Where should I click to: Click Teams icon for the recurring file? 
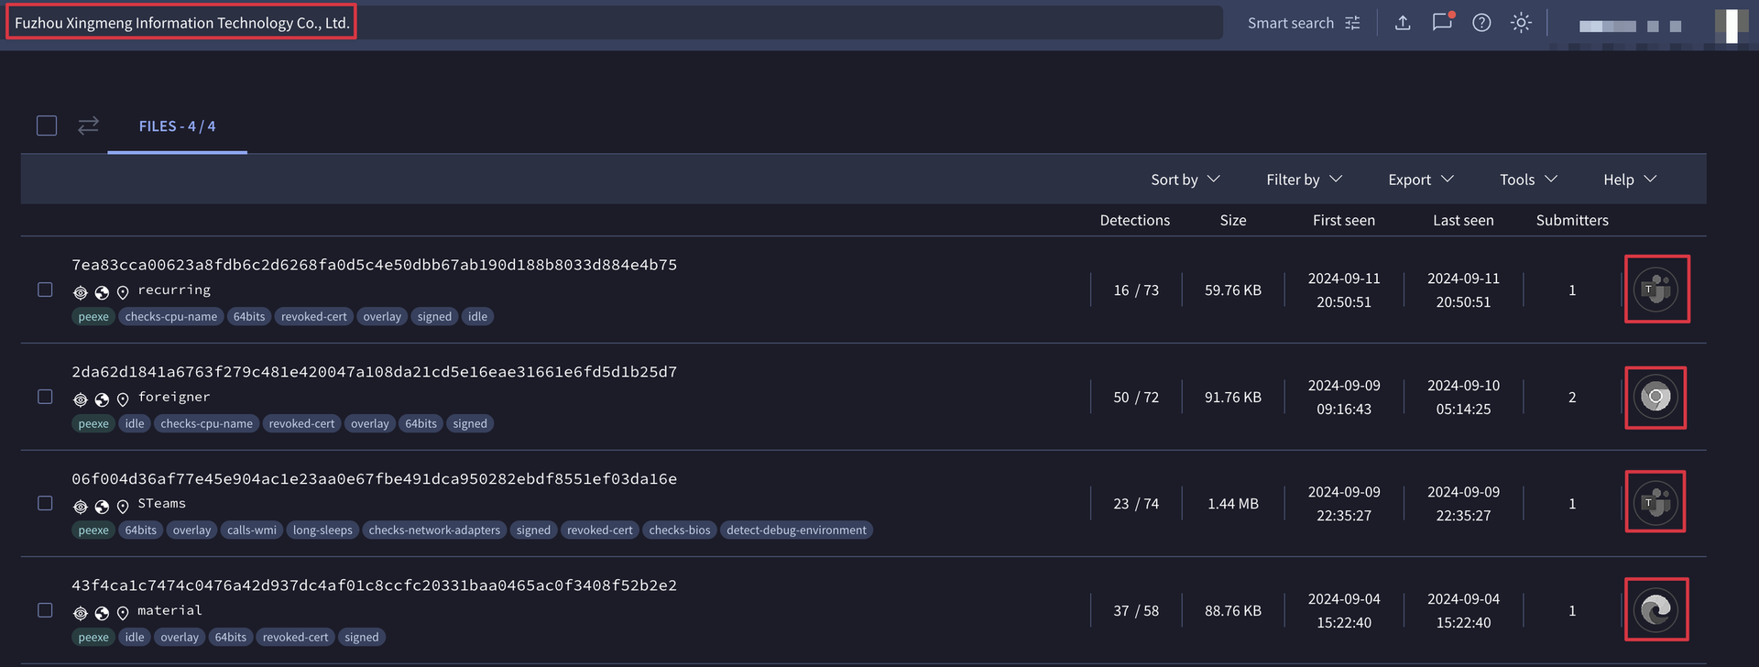(x=1655, y=290)
